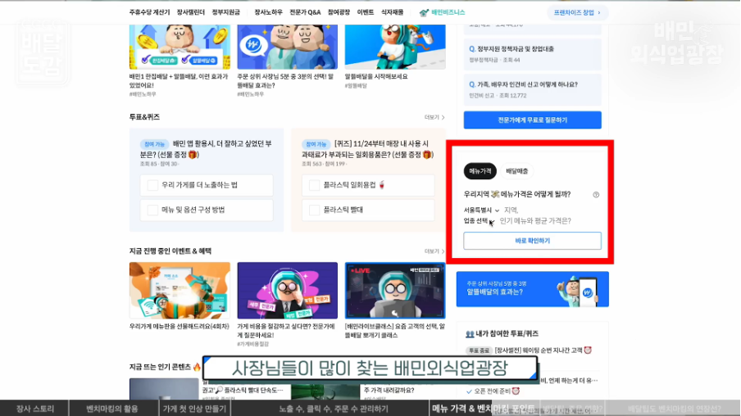Click the 알뜰배달을 시작해보세요 caption text

pos(376,76)
